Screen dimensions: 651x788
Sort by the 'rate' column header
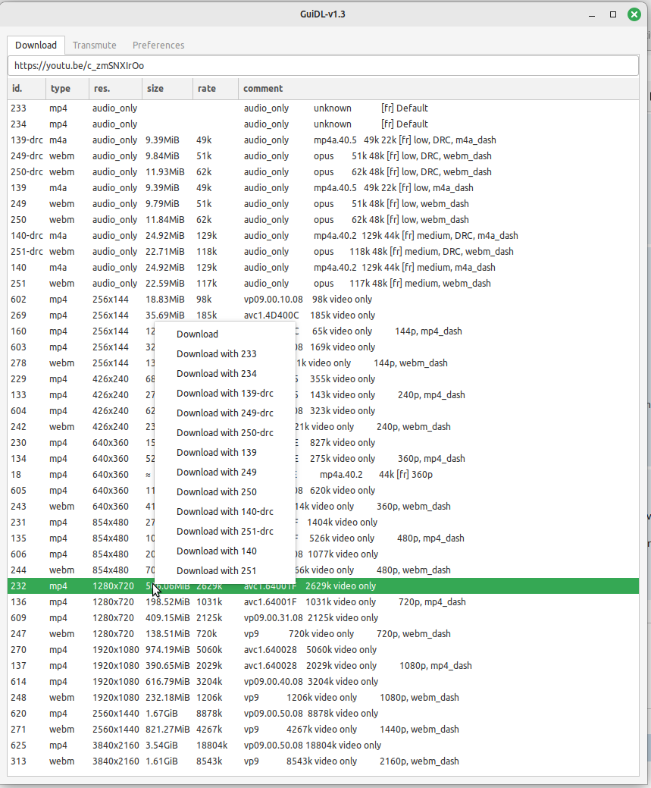tap(206, 89)
